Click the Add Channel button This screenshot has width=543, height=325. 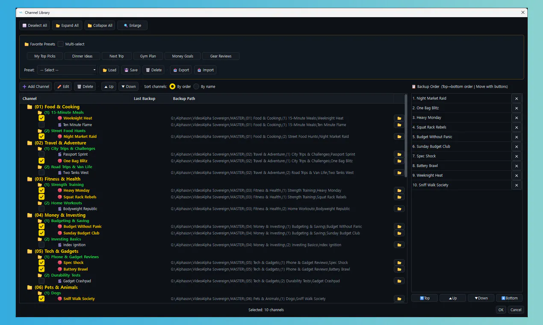tap(35, 86)
